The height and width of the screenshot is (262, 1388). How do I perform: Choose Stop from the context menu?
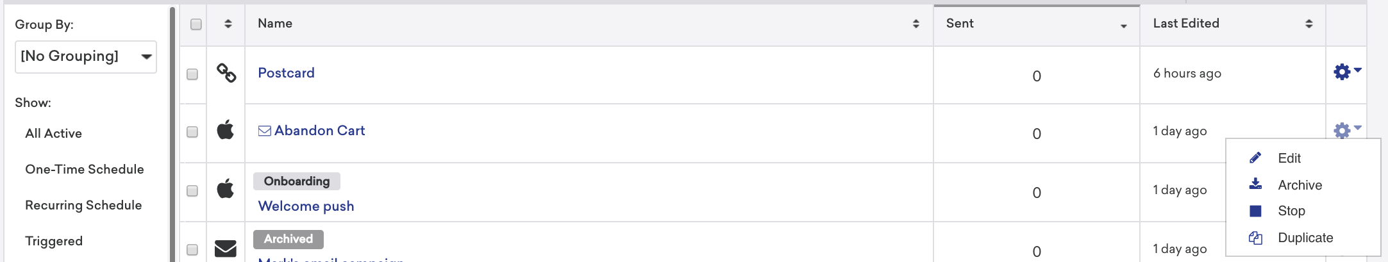[x=1291, y=211]
